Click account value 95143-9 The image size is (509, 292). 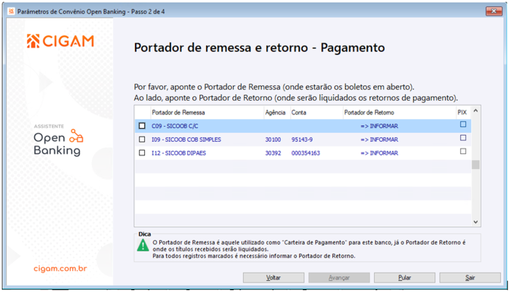click(302, 139)
